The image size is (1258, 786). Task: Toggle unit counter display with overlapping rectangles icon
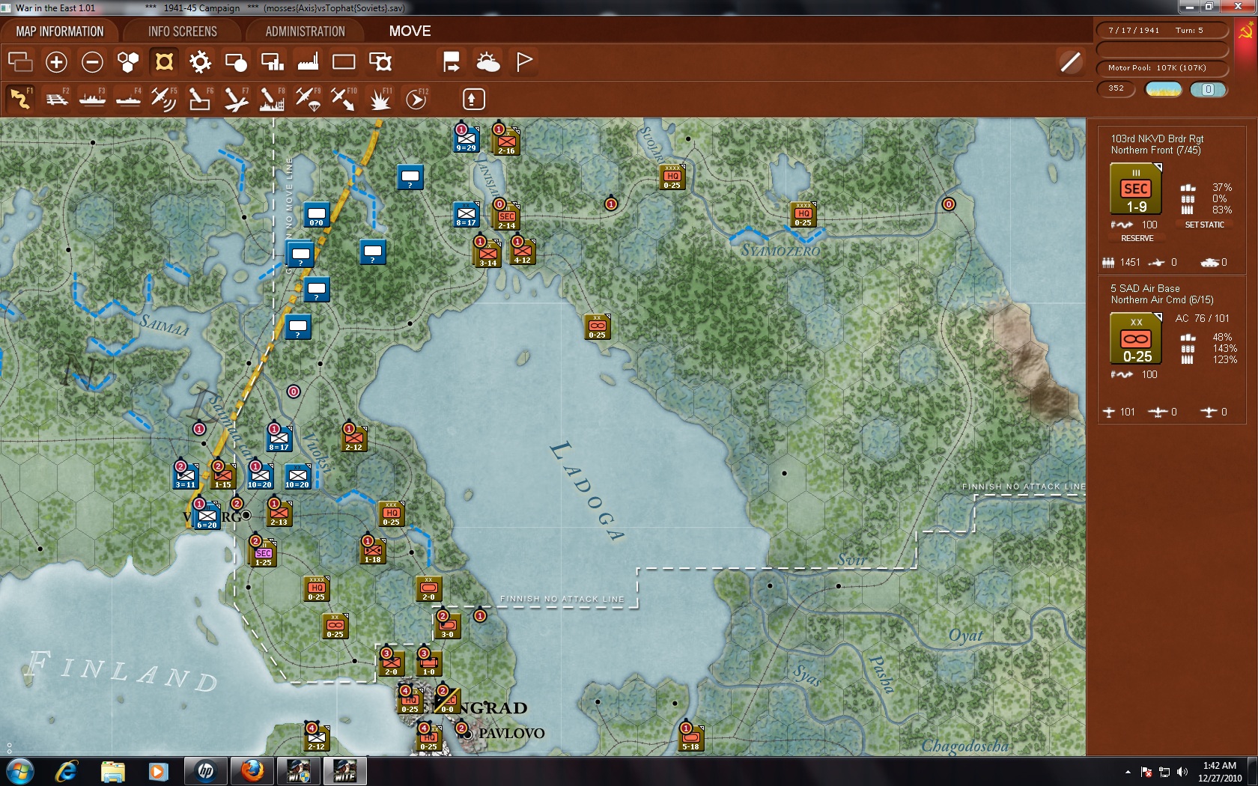coord(20,61)
